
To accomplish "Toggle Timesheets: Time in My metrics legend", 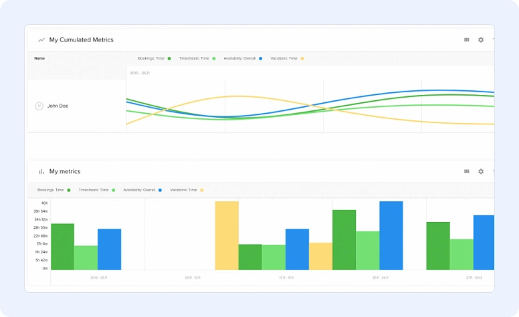I will pyautogui.click(x=96, y=191).
